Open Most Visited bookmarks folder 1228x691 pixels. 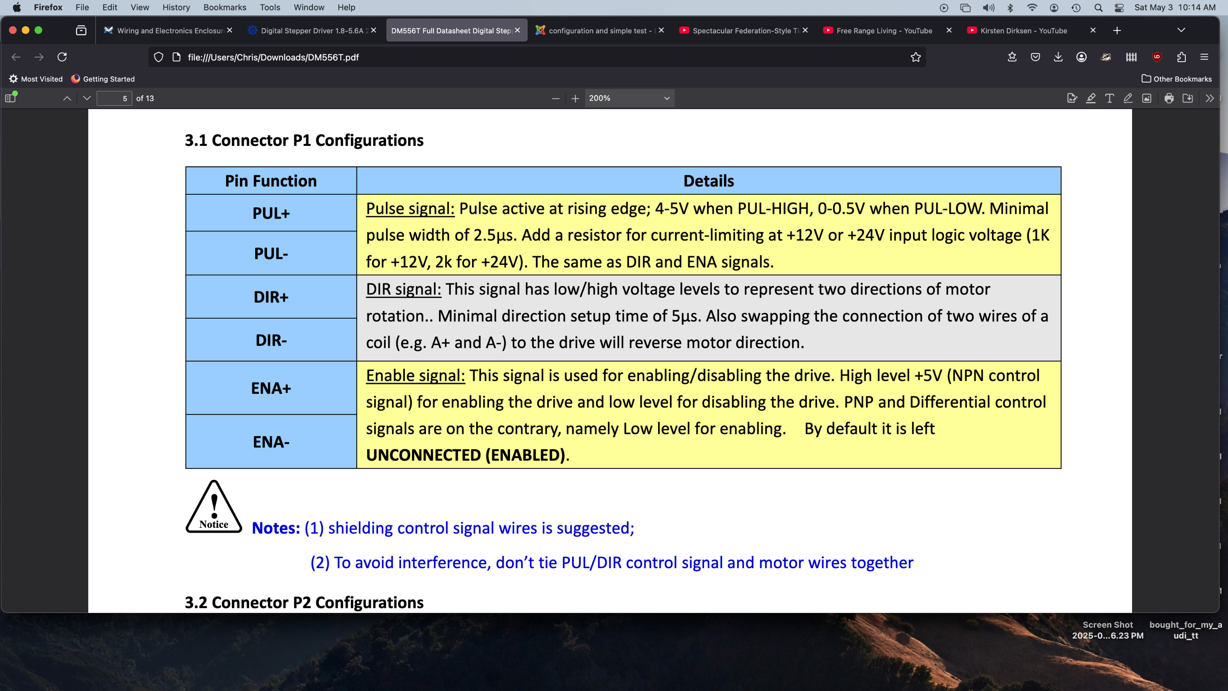[36, 79]
